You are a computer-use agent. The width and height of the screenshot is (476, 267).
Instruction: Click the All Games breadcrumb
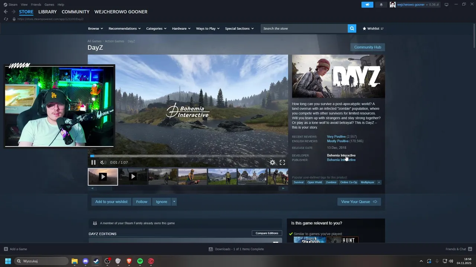point(94,41)
